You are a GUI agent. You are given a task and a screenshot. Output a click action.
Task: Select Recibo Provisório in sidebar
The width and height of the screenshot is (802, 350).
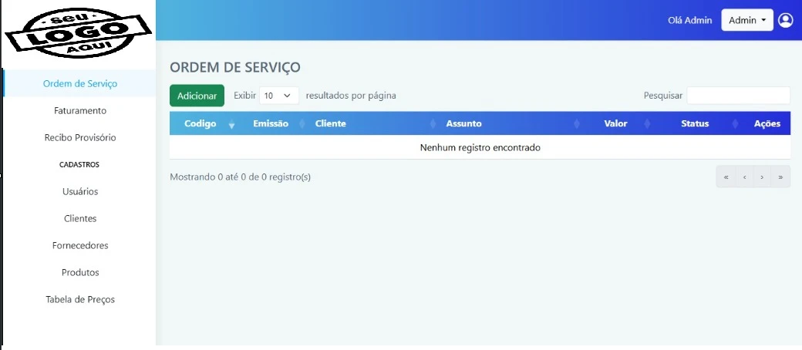click(80, 138)
